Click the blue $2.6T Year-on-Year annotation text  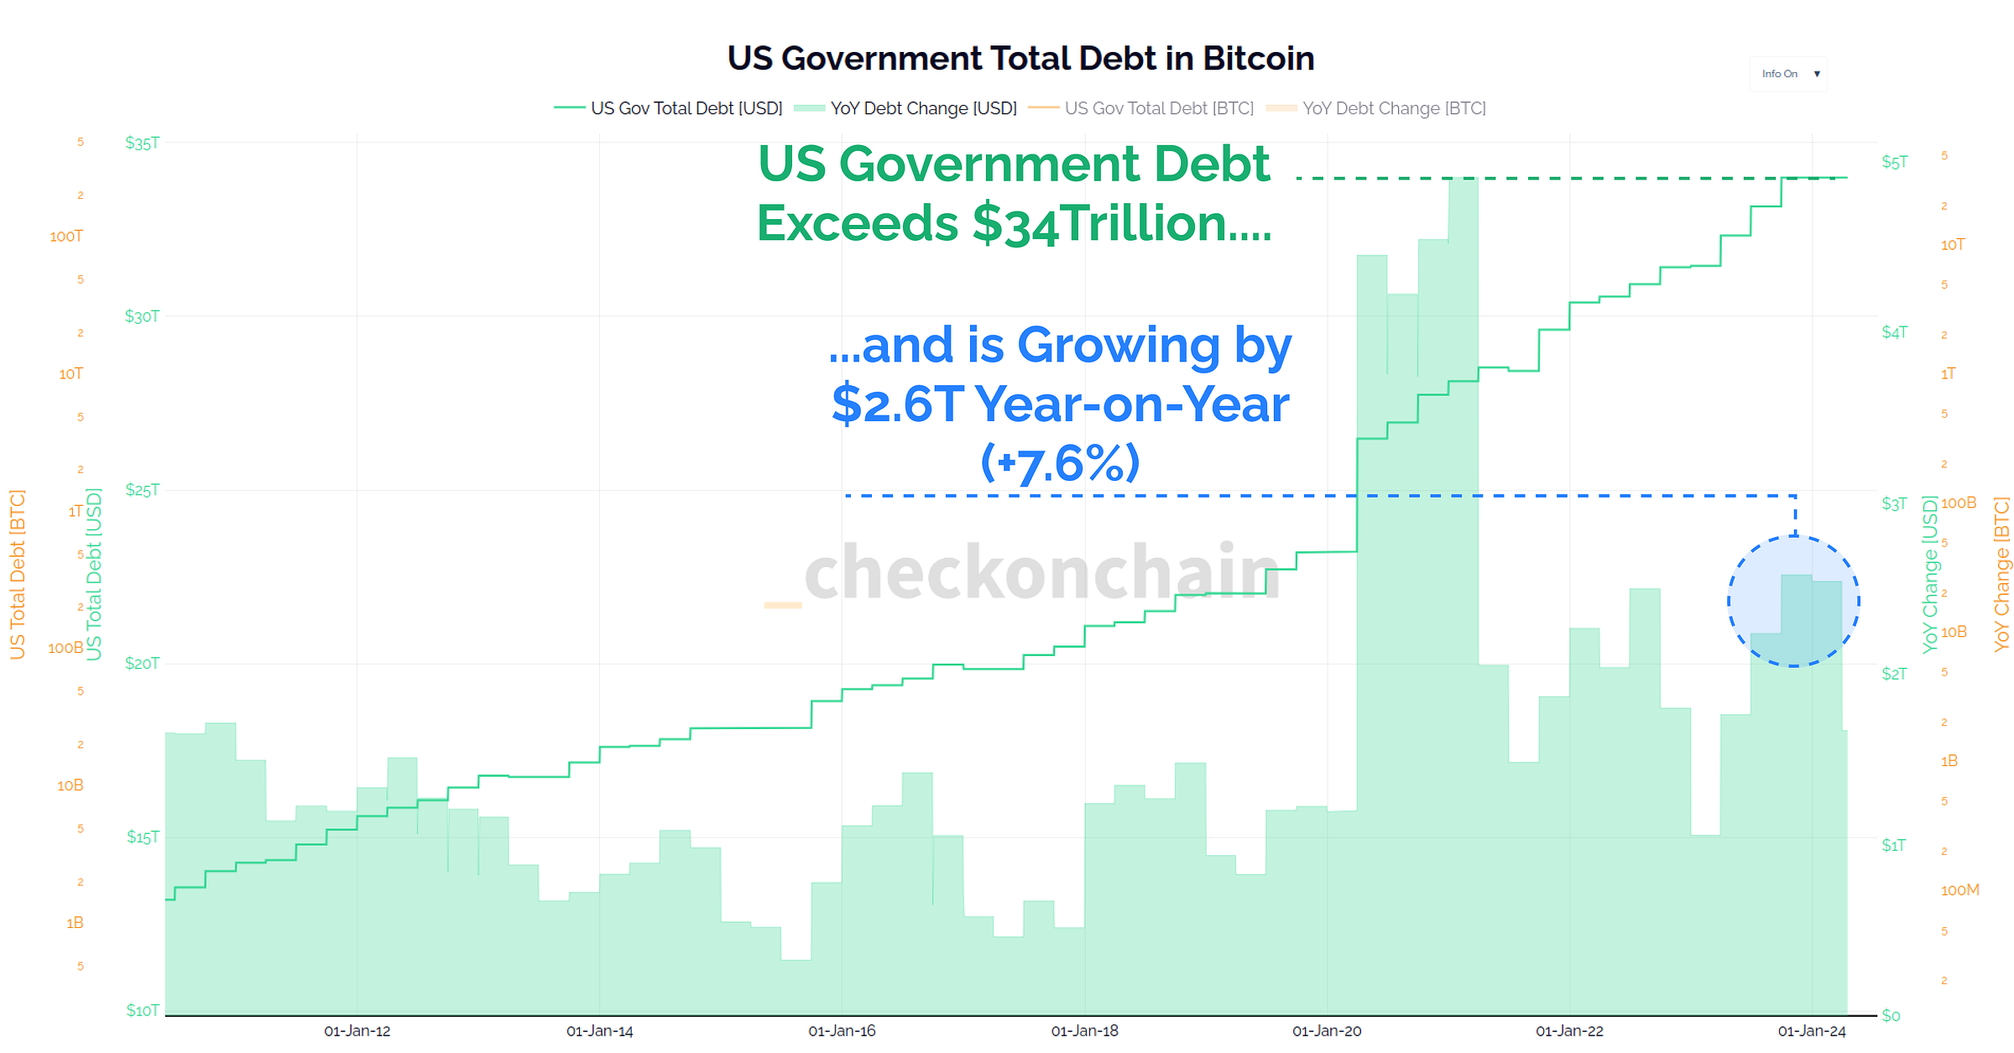(1060, 404)
